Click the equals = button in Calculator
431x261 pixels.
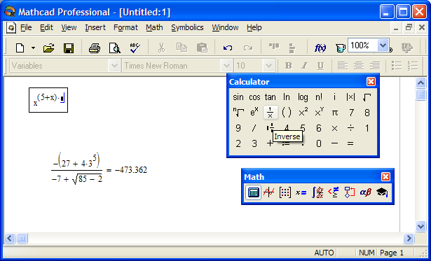(x=350, y=143)
